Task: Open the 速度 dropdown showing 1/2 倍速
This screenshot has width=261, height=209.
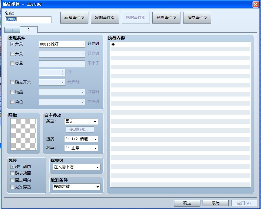Action: 81,139
